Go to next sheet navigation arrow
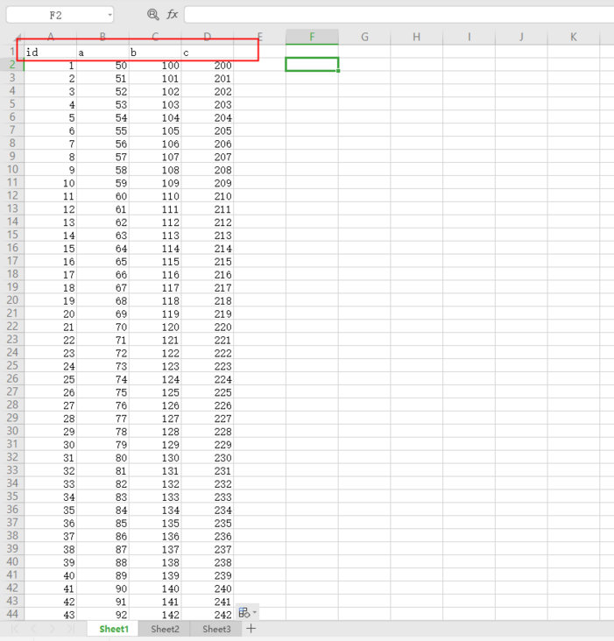This screenshot has width=614, height=641. 52,629
